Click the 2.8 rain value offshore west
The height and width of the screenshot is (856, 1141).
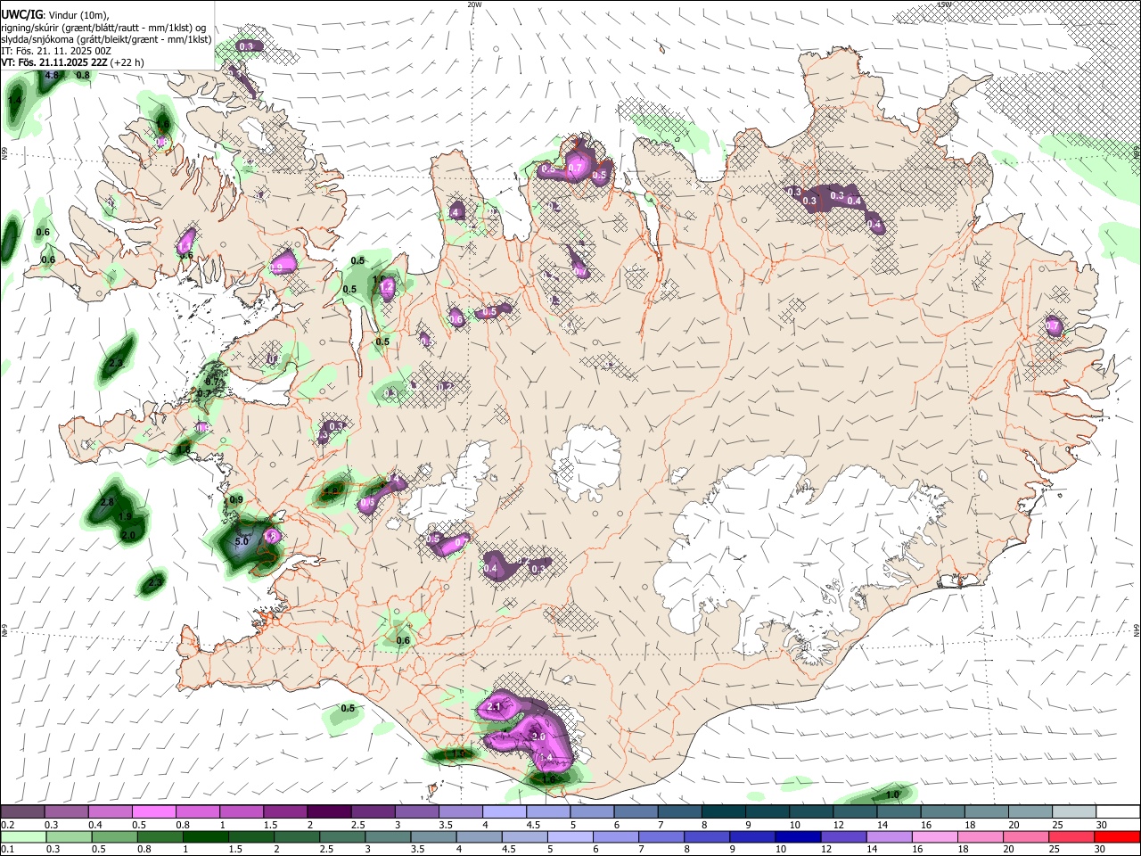pyautogui.click(x=107, y=503)
